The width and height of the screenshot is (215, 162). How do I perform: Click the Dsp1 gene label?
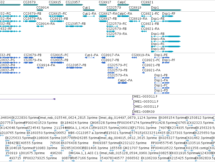(x=155, y=7)
